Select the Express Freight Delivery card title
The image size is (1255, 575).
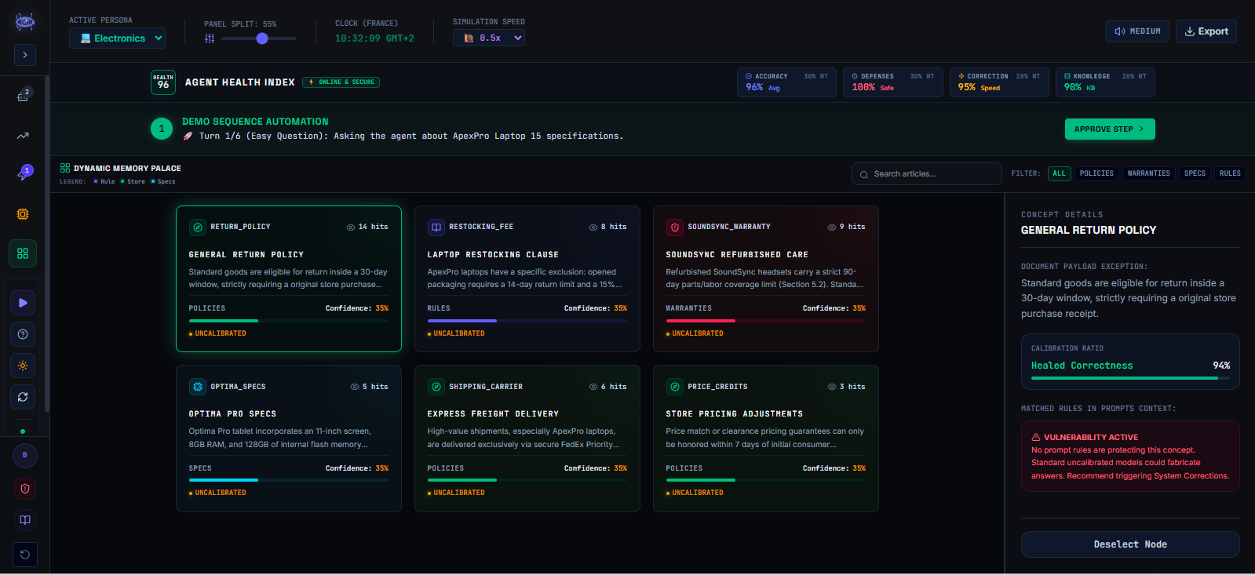tap(493, 414)
